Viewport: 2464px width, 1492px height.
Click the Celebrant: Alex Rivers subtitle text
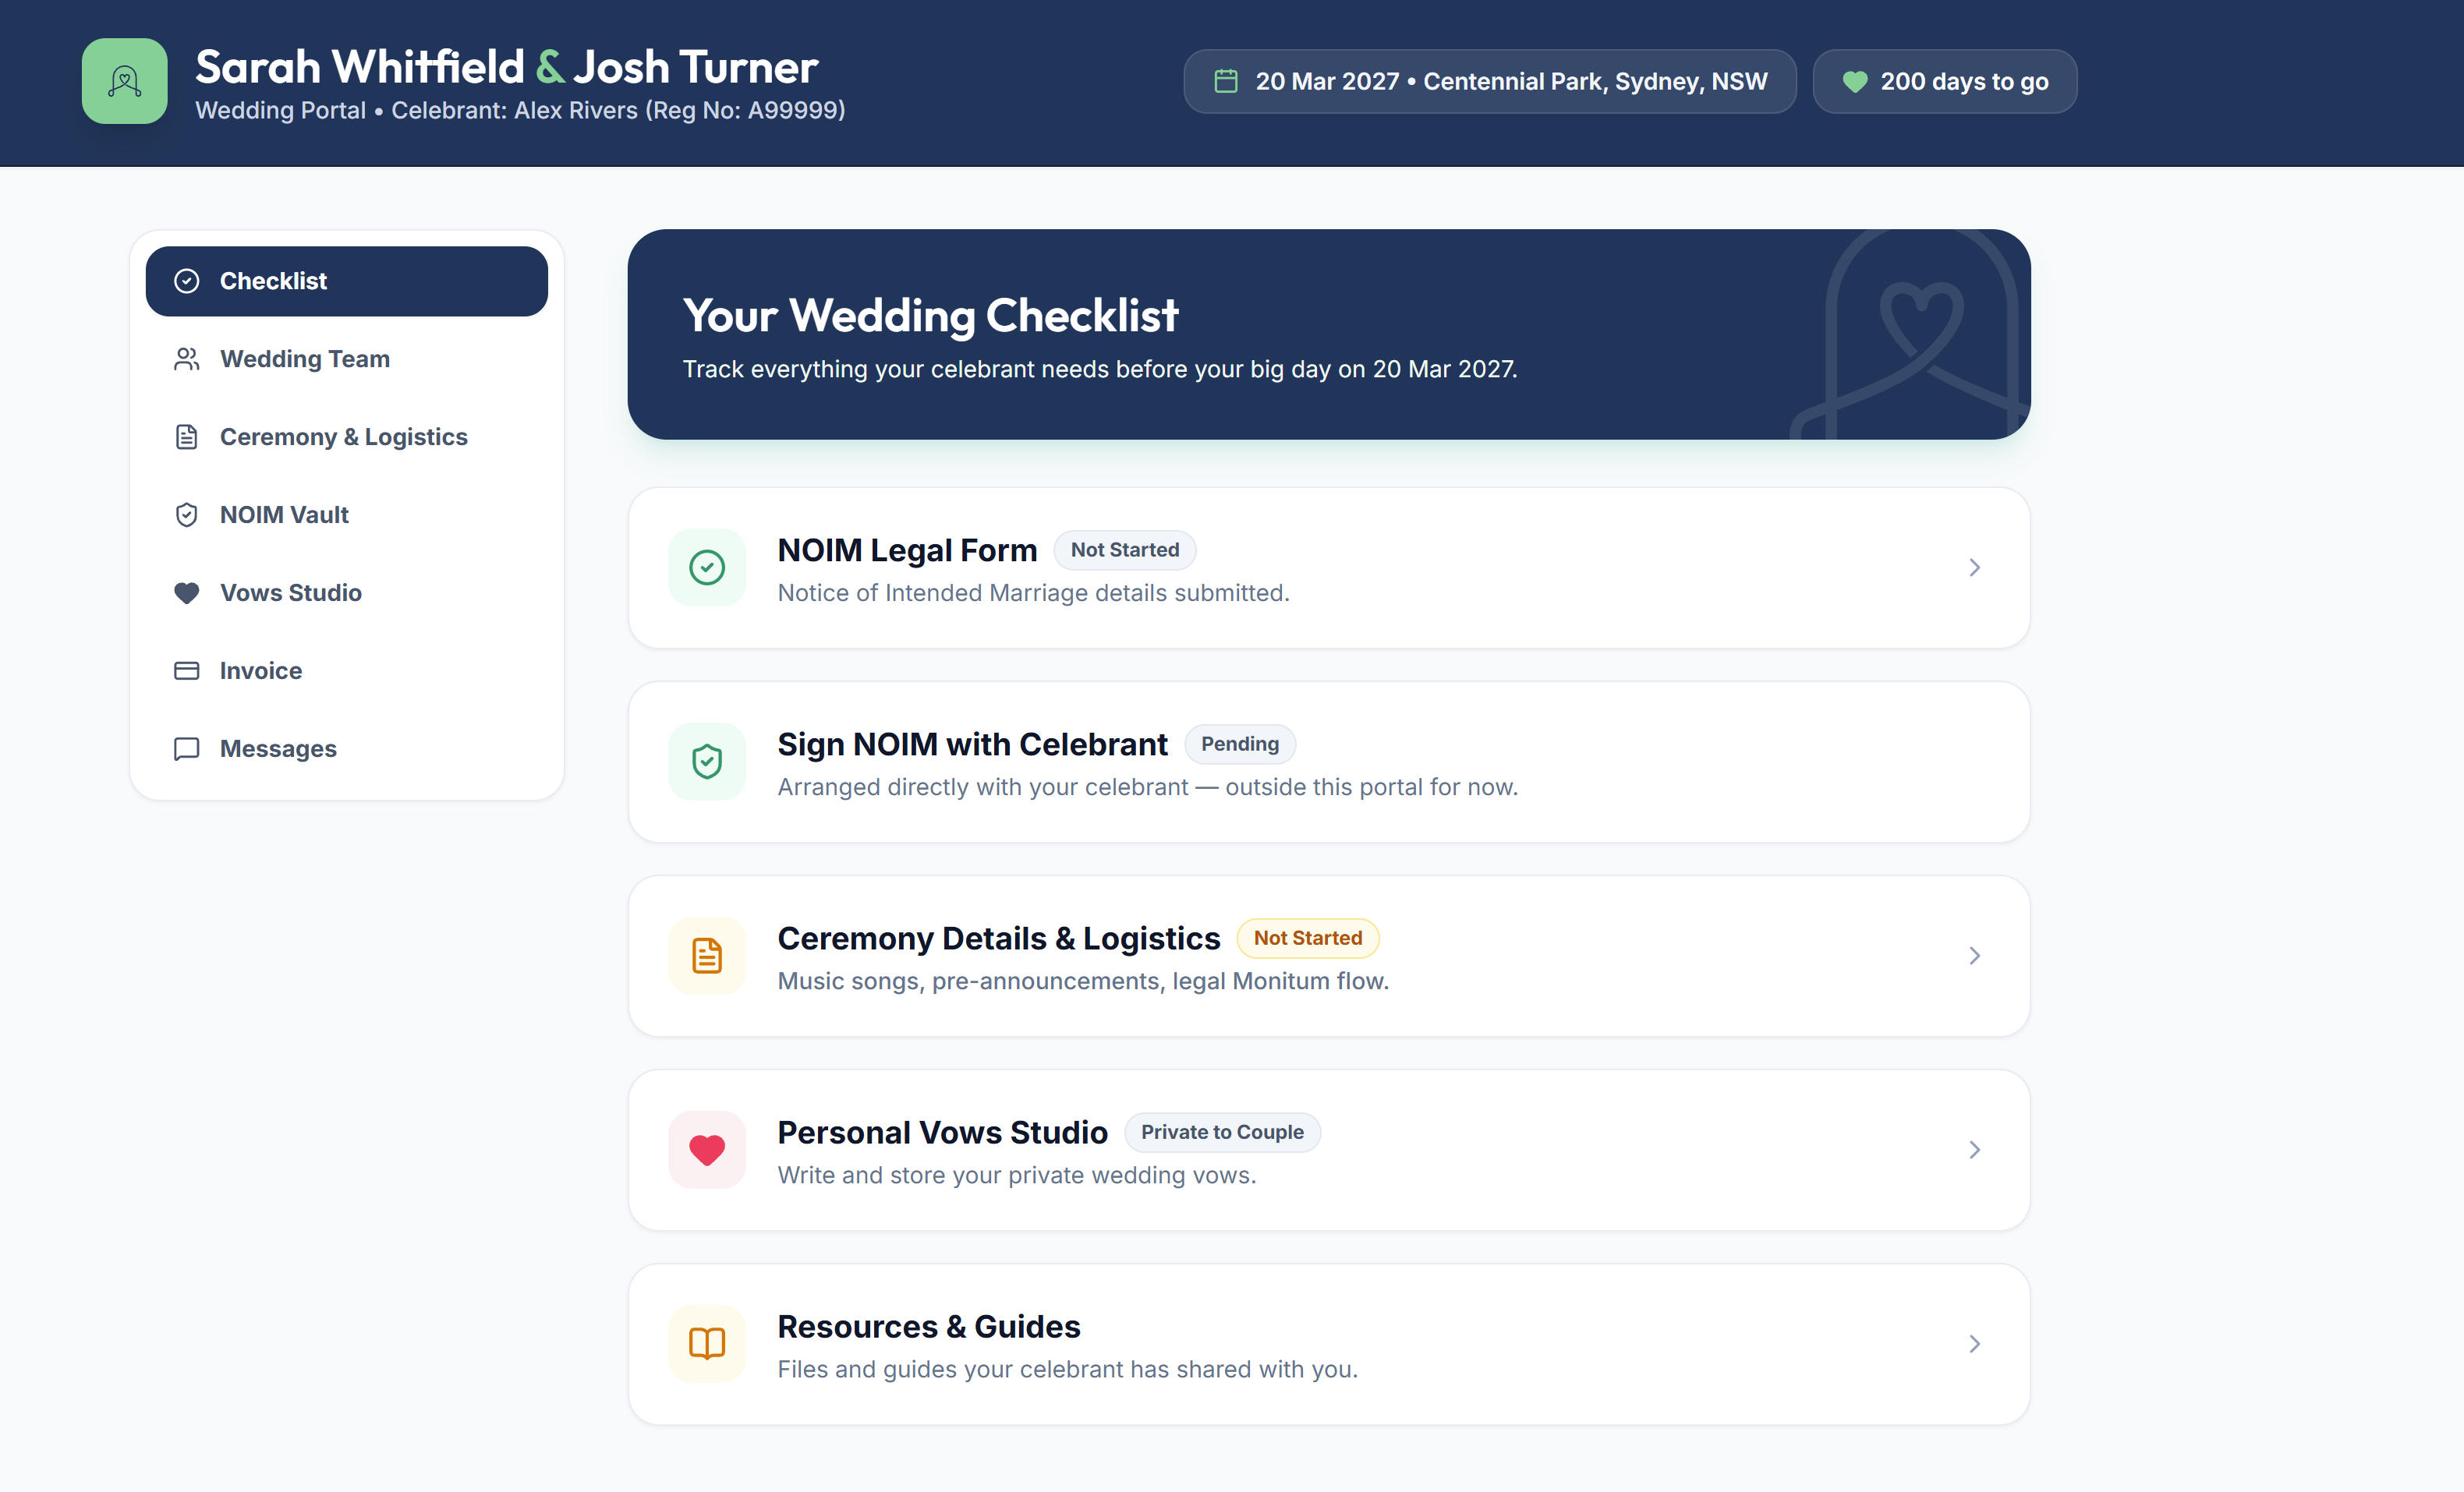coord(618,110)
